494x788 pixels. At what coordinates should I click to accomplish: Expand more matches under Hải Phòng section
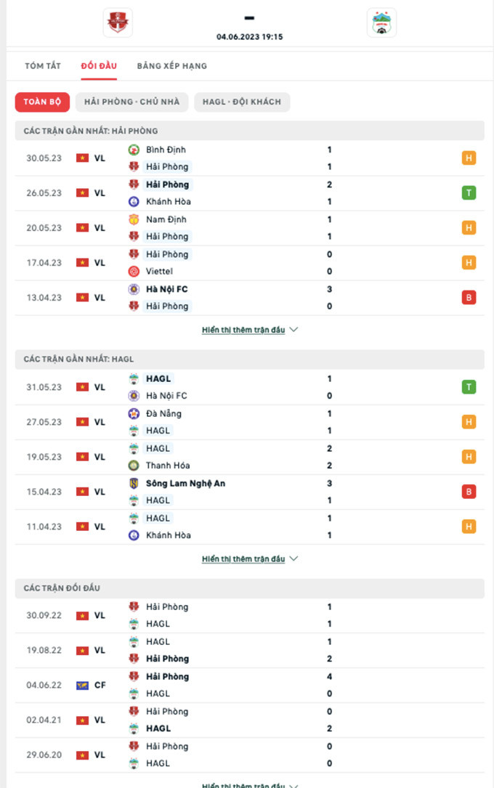tap(249, 330)
